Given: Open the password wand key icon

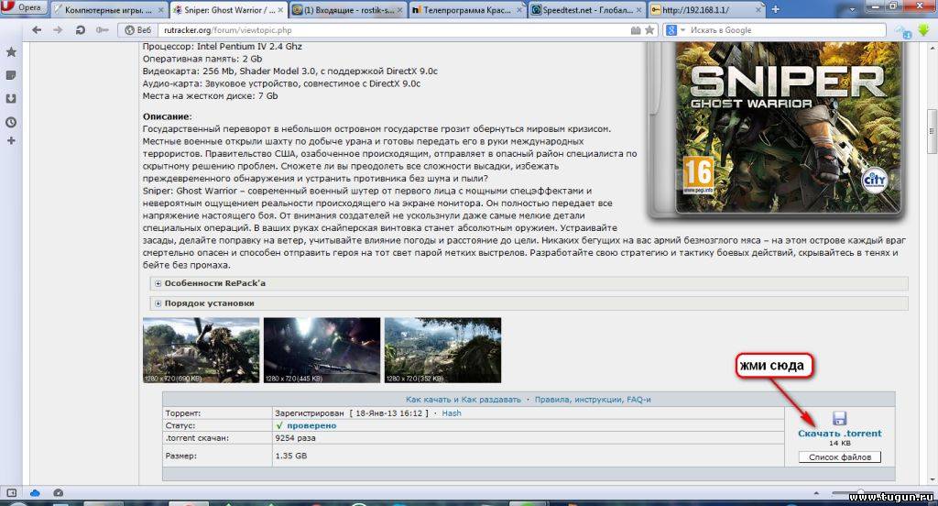Looking at the screenshot, I should pyautogui.click(x=103, y=30).
